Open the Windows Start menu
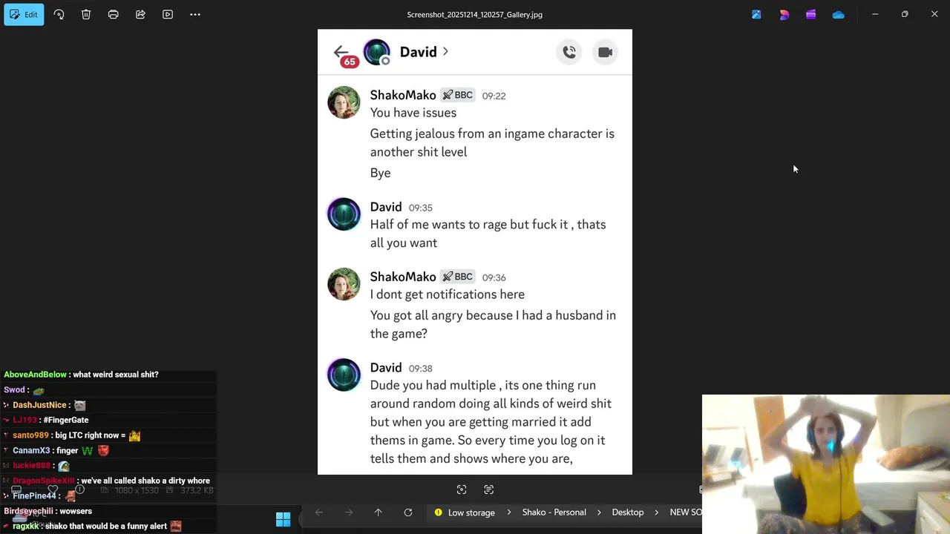950x534 pixels. (x=284, y=519)
